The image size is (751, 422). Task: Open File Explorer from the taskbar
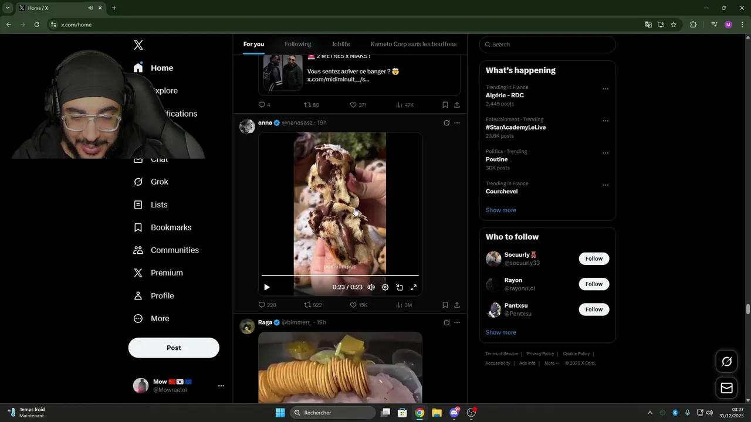(437, 413)
